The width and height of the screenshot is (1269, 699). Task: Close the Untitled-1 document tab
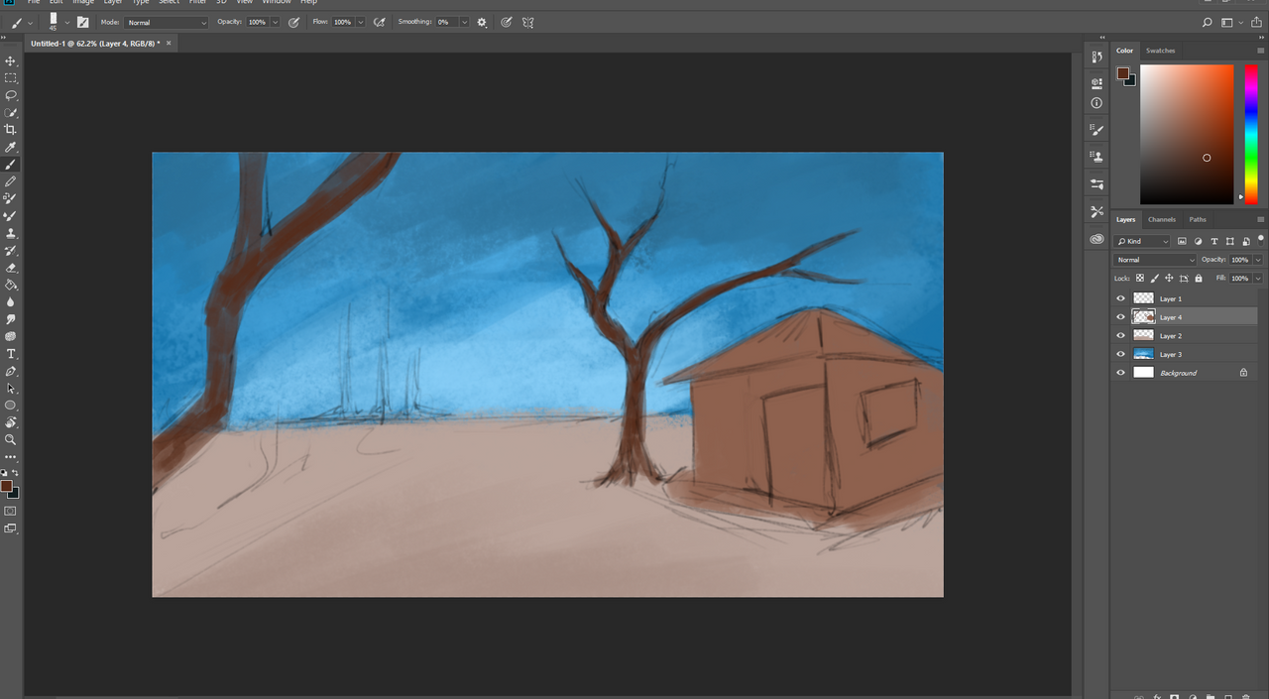coord(169,44)
